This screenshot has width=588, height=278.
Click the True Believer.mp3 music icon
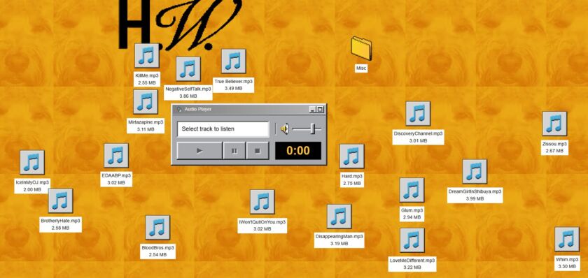tap(233, 61)
